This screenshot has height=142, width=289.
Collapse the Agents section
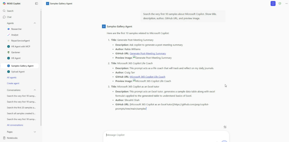[35, 23]
